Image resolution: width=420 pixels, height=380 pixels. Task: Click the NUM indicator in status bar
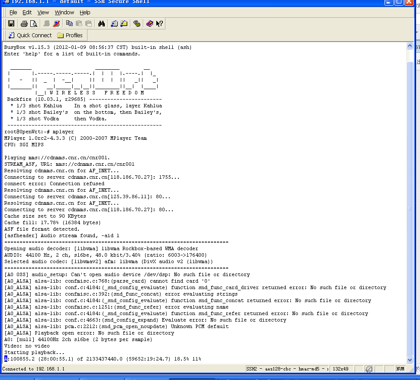pyautogui.click(x=400, y=369)
